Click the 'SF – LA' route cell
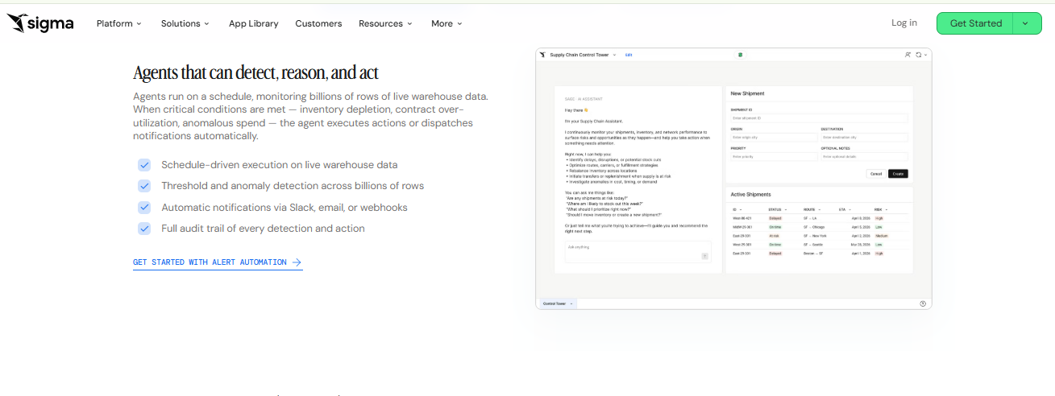Viewport: 1055px width, 396px height. [810, 218]
